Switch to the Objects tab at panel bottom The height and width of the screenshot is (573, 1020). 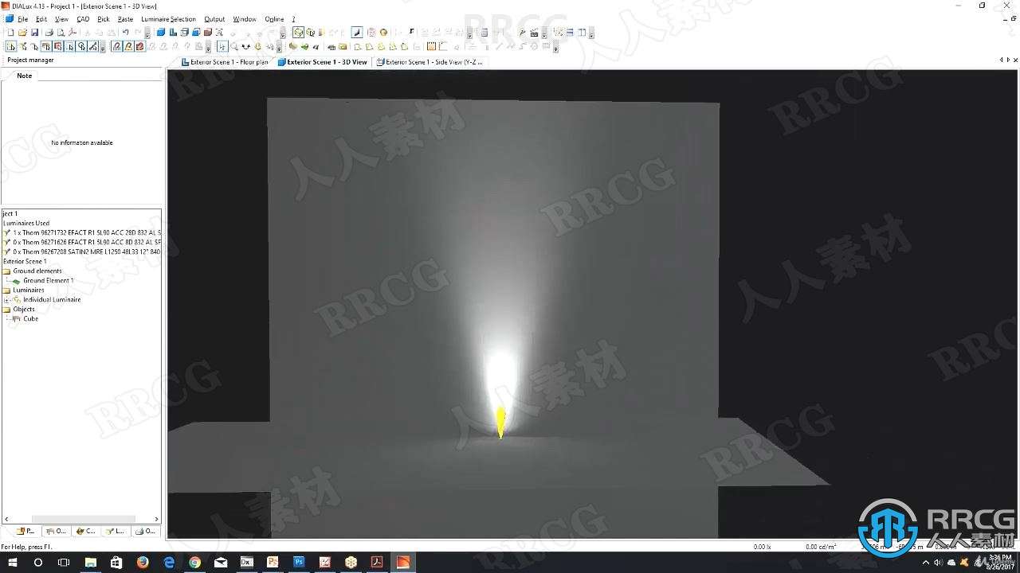(x=56, y=531)
